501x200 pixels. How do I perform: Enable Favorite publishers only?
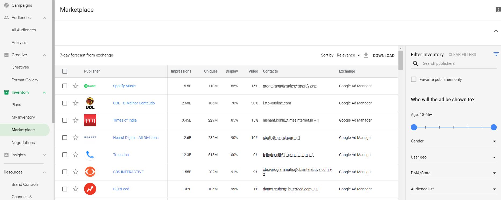414,80
